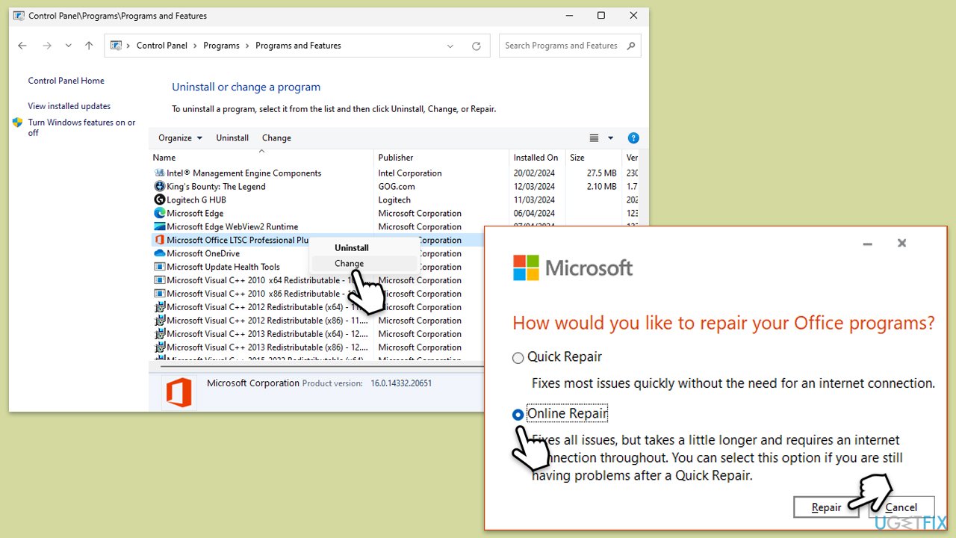Open Control Panel Home link
The width and height of the screenshot is (956, 538).
point(66,81)
